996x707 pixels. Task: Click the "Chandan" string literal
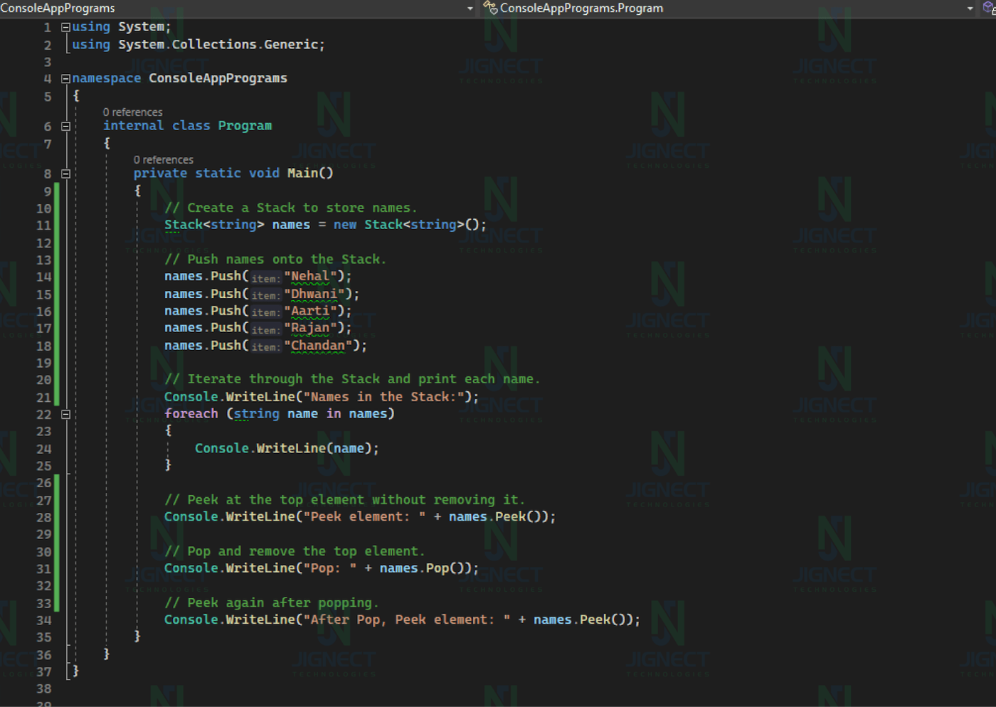(318, 346)
